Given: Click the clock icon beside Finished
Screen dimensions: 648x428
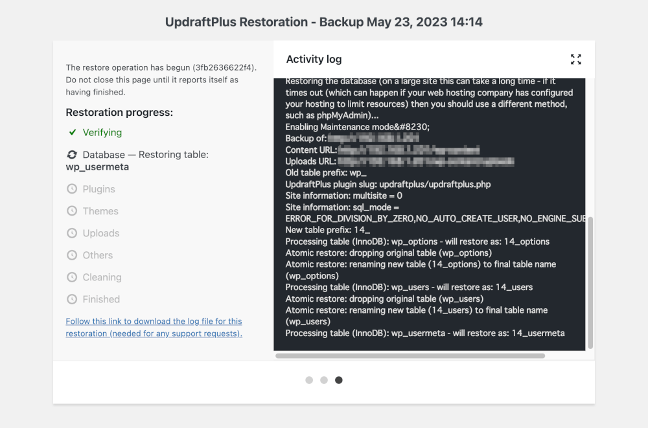Looking at the screenshot, I should point(72,299).
